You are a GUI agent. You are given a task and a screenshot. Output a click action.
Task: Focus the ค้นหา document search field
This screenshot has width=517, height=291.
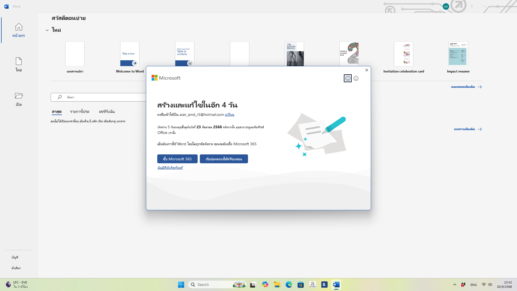pyautogui.click(x=99, y=97)
